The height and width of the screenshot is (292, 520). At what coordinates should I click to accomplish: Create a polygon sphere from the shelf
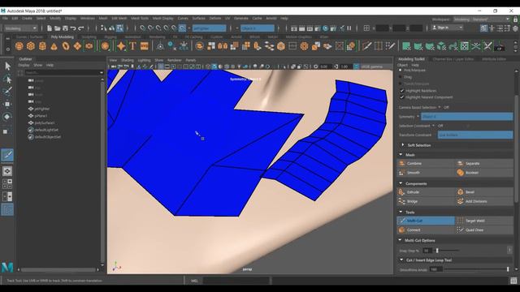click(19, 46)
